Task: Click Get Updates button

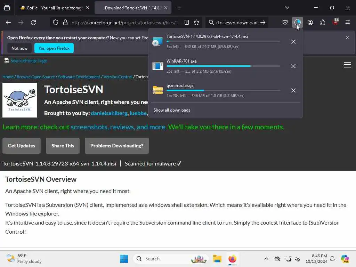Action: pyautogui.click(x=22, y=146)
